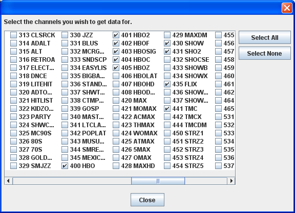Deselect the 403 HBOSIG channel
The height and width of the screenshot is (213, 295).
[x=116, y=52]
